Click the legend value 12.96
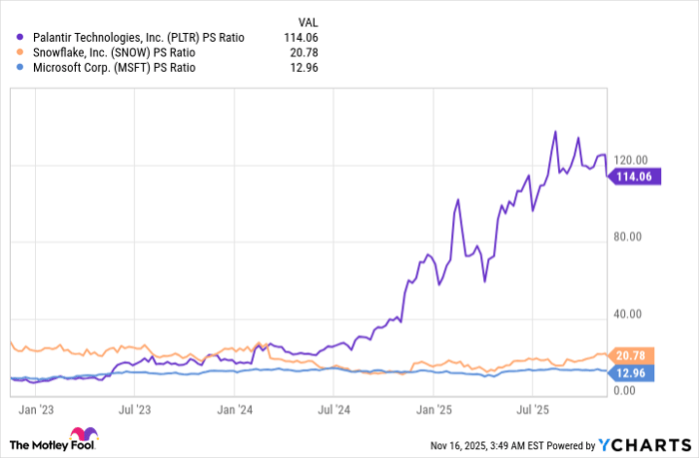699x458 pixels. (x=304, y=68)
